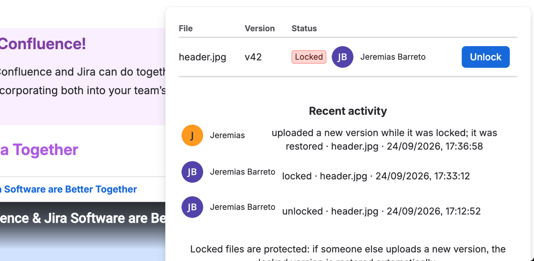Viewport: 534px width, 261px height.
Task: Select the unlocked activity entry at 17:12:52
Action: pos(381,211)
